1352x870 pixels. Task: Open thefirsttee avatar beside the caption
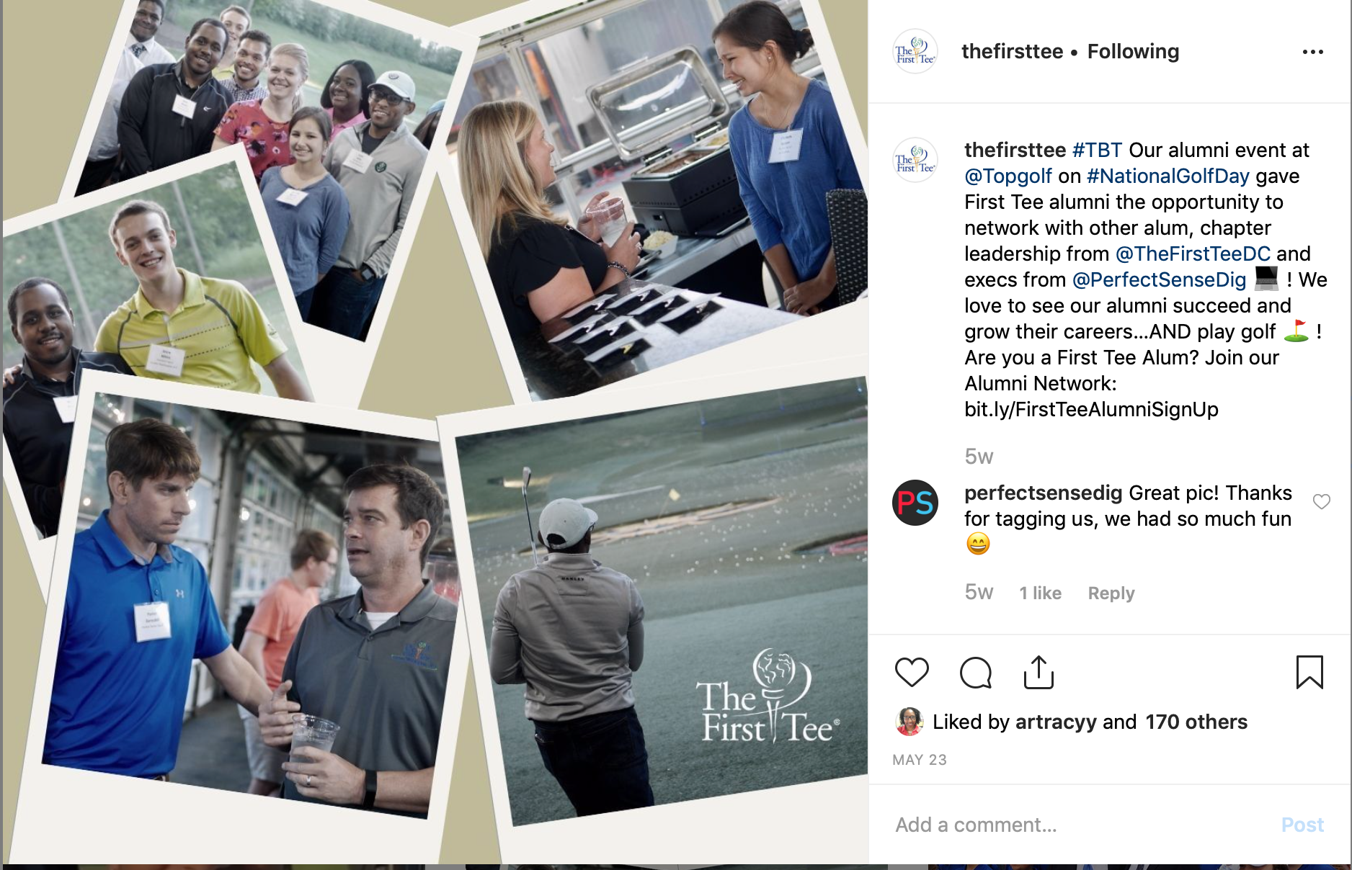tap(915, 160)
